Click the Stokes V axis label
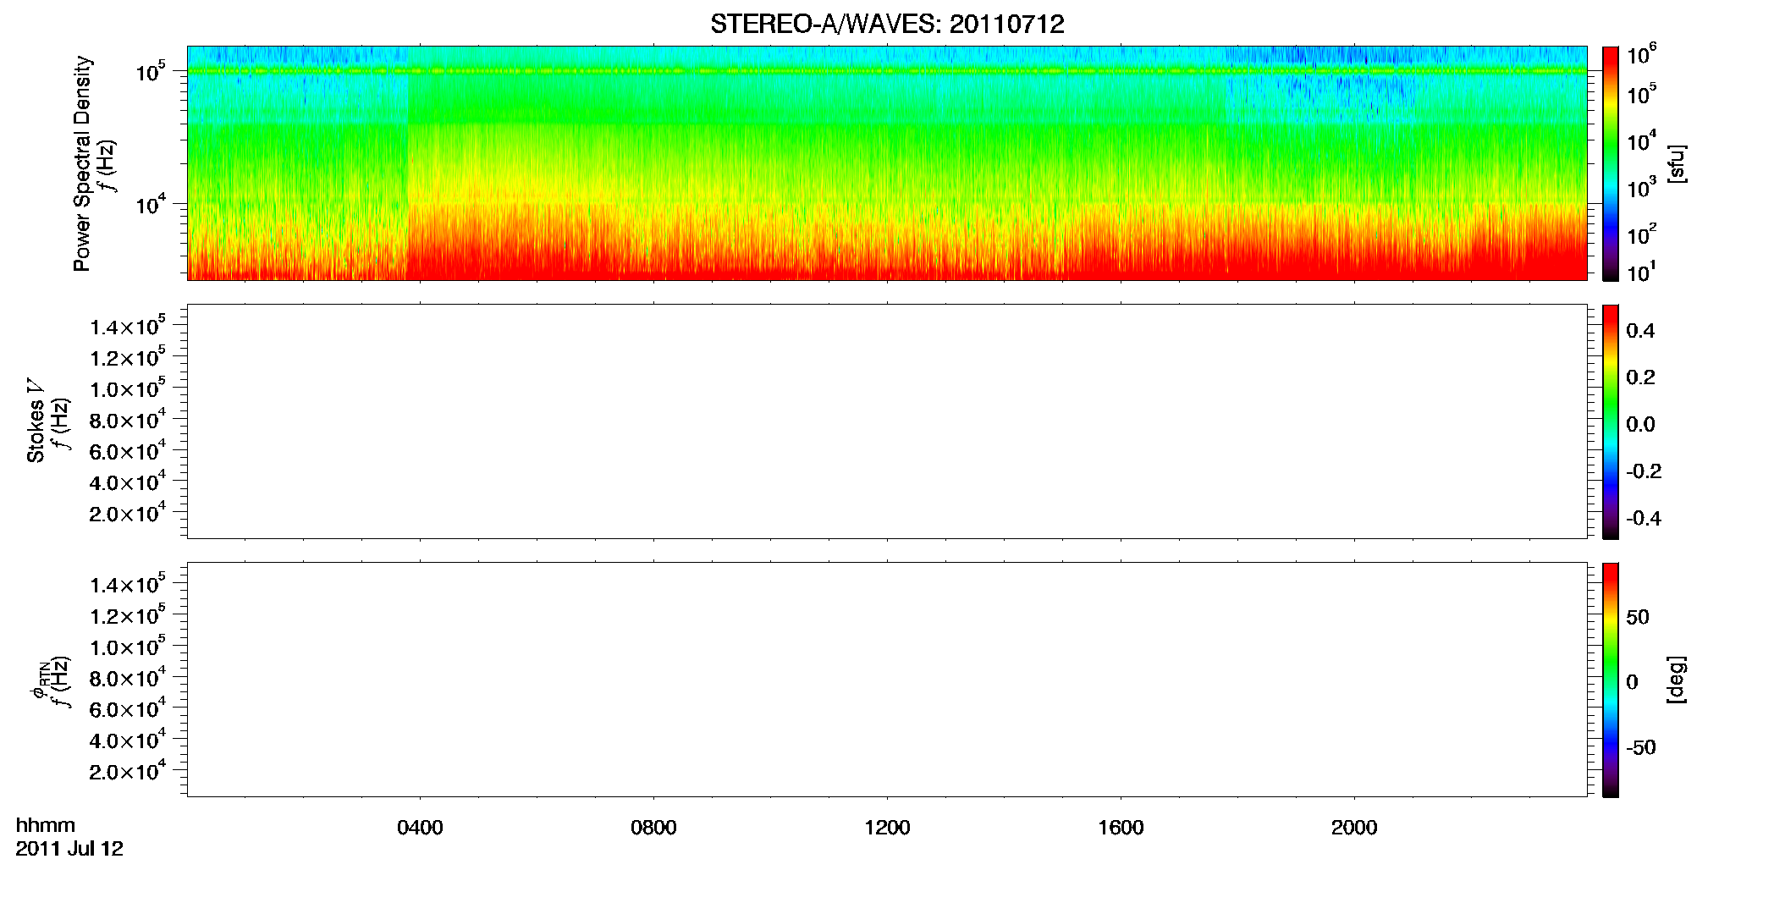 [36, 421]
